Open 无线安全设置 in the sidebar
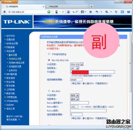The image size is (133, 130). [x=15, y=59]
